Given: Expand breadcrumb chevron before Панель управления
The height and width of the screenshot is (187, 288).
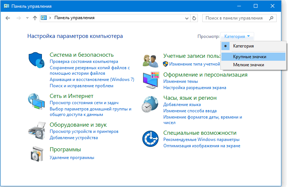Looking at the screenshot, I should tap(51, 18).
